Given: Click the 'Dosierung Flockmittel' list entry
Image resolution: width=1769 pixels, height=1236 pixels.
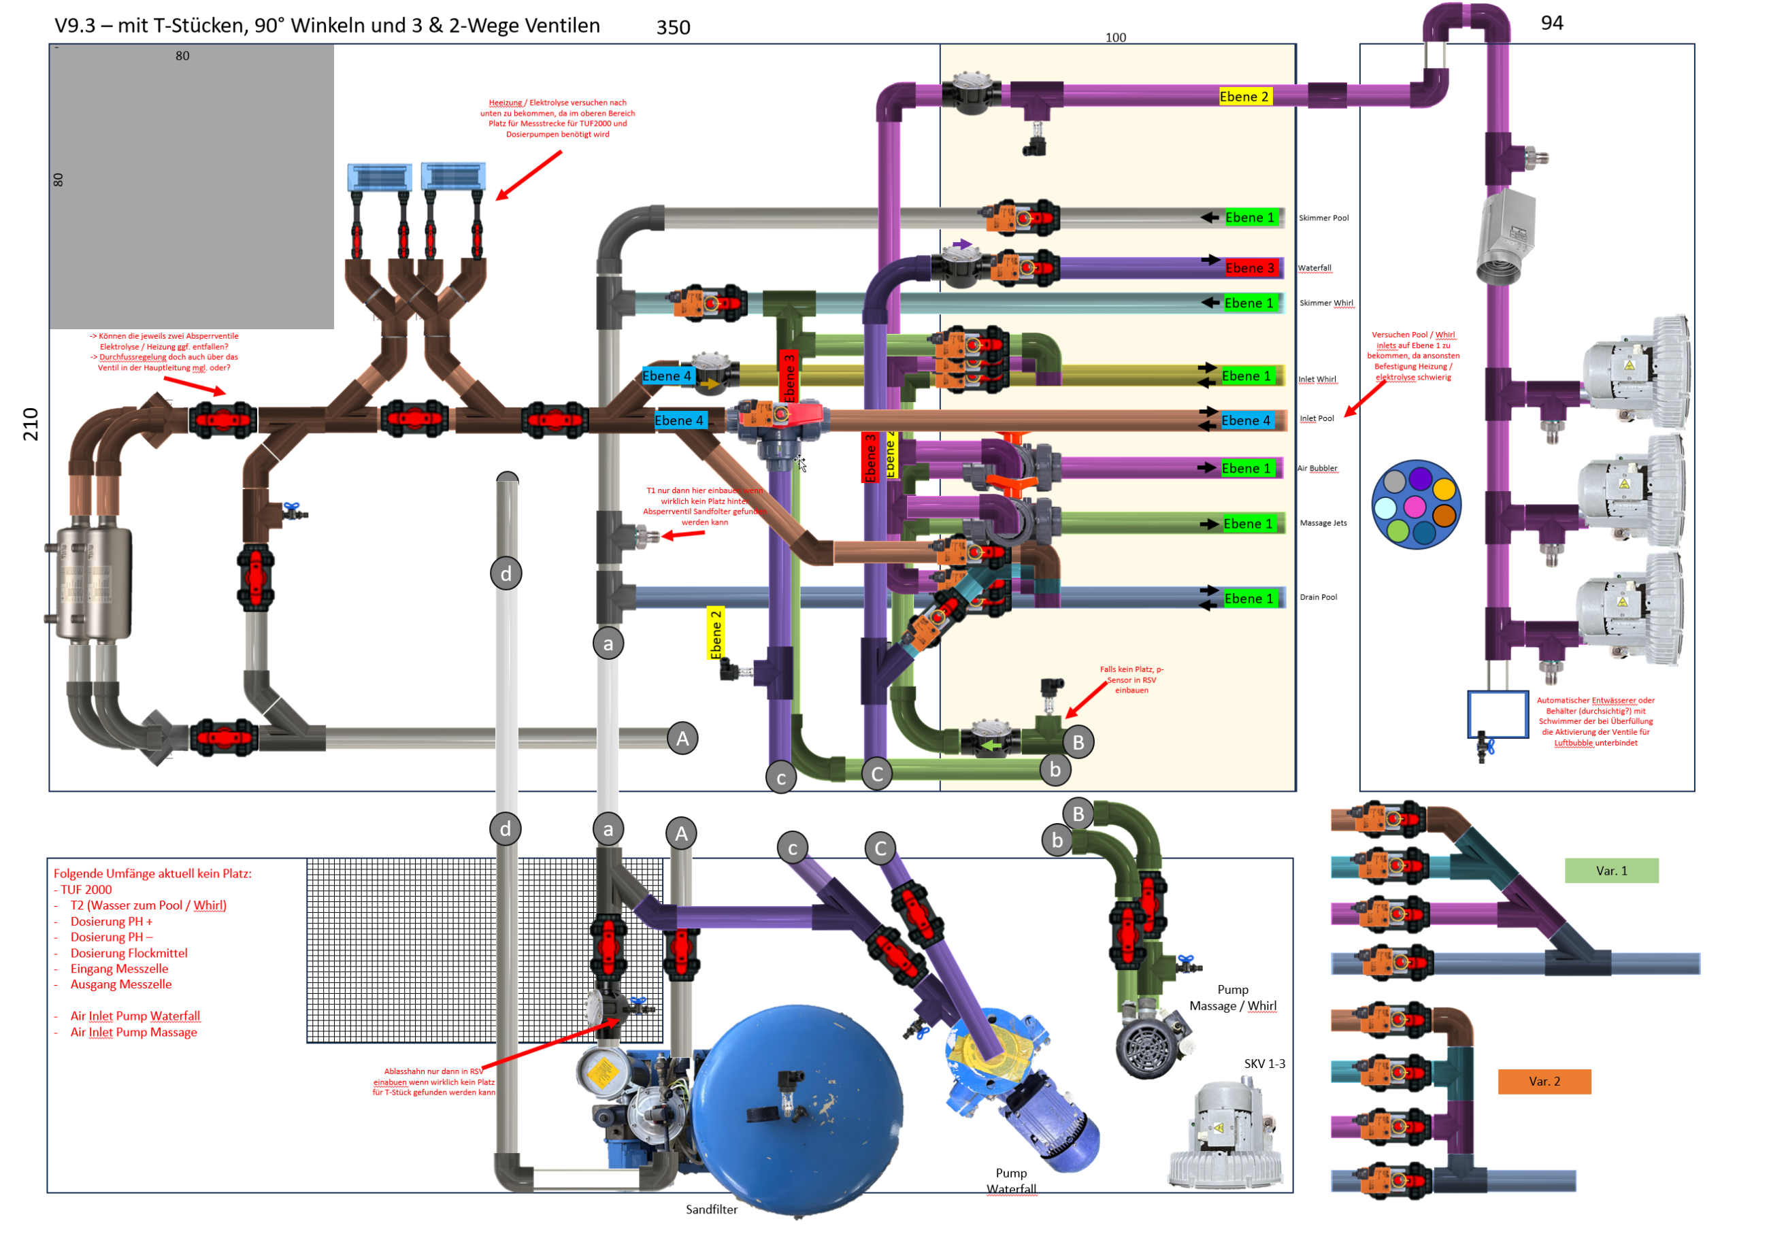Looking at the screenshot, I should [x=129, y=952].
